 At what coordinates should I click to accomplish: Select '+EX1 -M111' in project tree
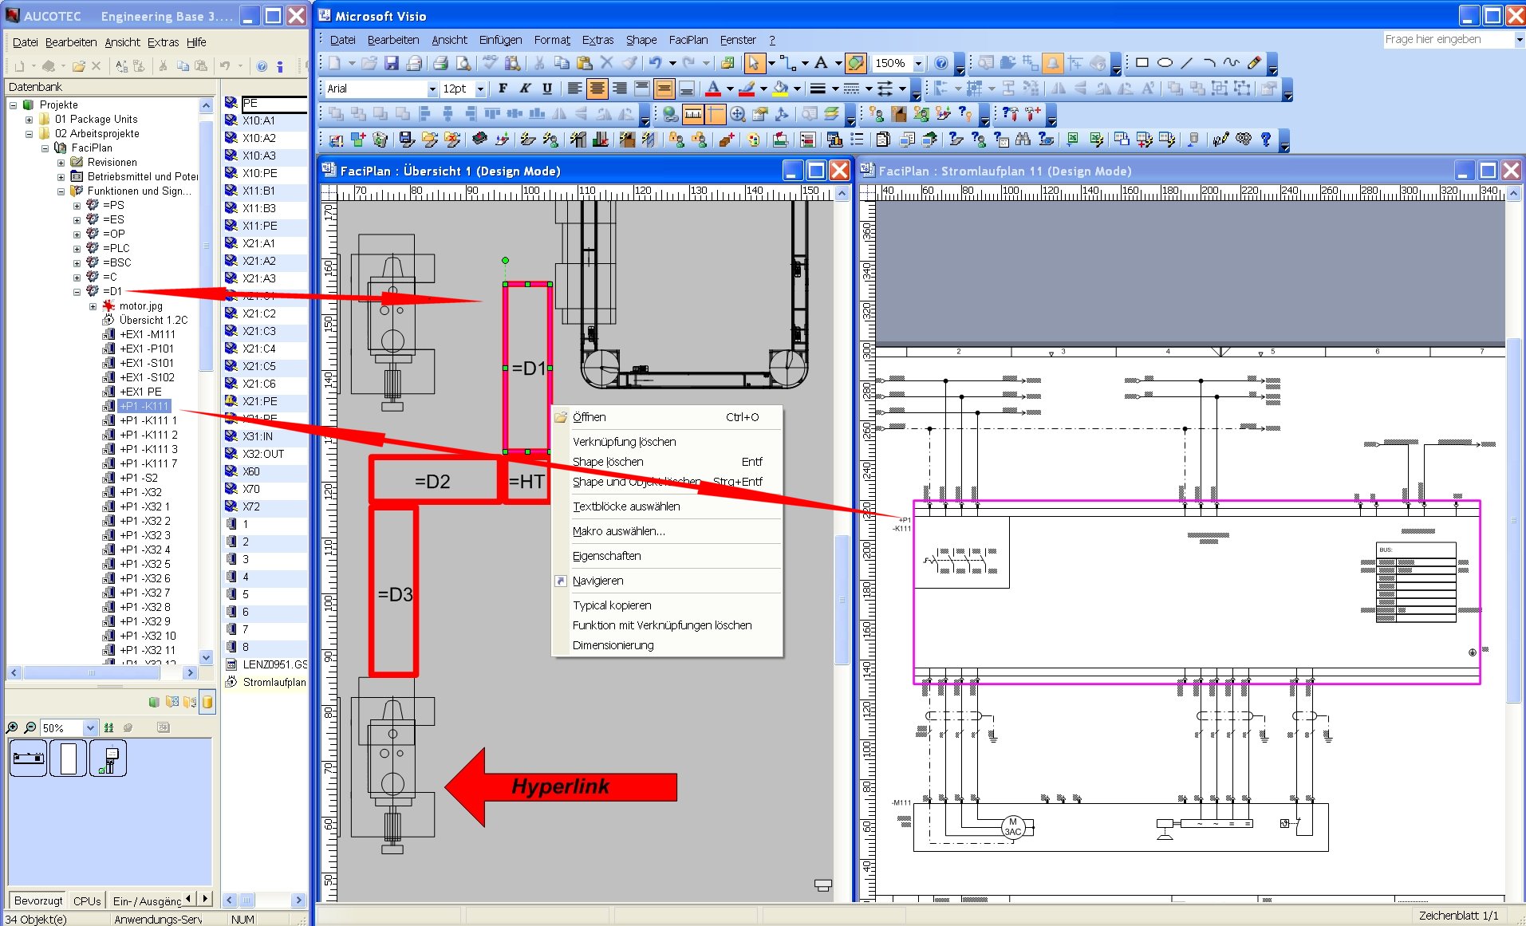click(147, 334)
